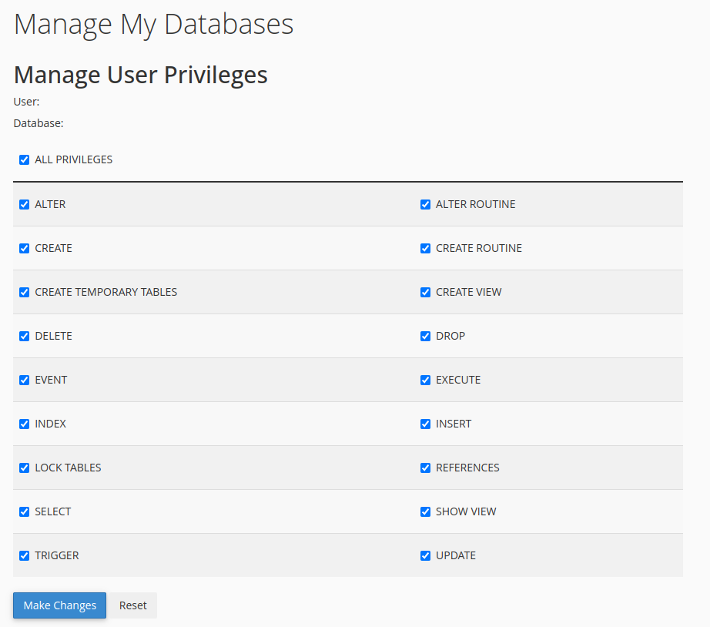
Task: Disable the TRIGGER privilege
Action: pyautogui.click(x=25, y=556)
